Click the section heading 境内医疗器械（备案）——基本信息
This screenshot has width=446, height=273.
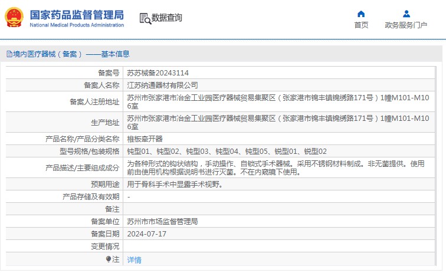click(71, 54)
